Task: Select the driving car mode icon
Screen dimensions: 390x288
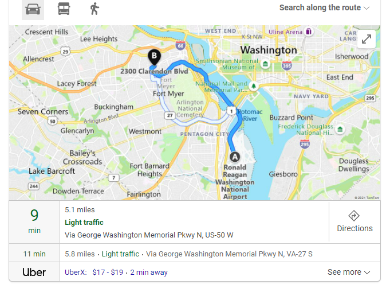Action: click(x=33, y=9)
